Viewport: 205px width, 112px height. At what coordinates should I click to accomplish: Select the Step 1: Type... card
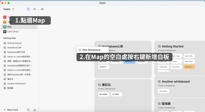[x=177, y=56]
